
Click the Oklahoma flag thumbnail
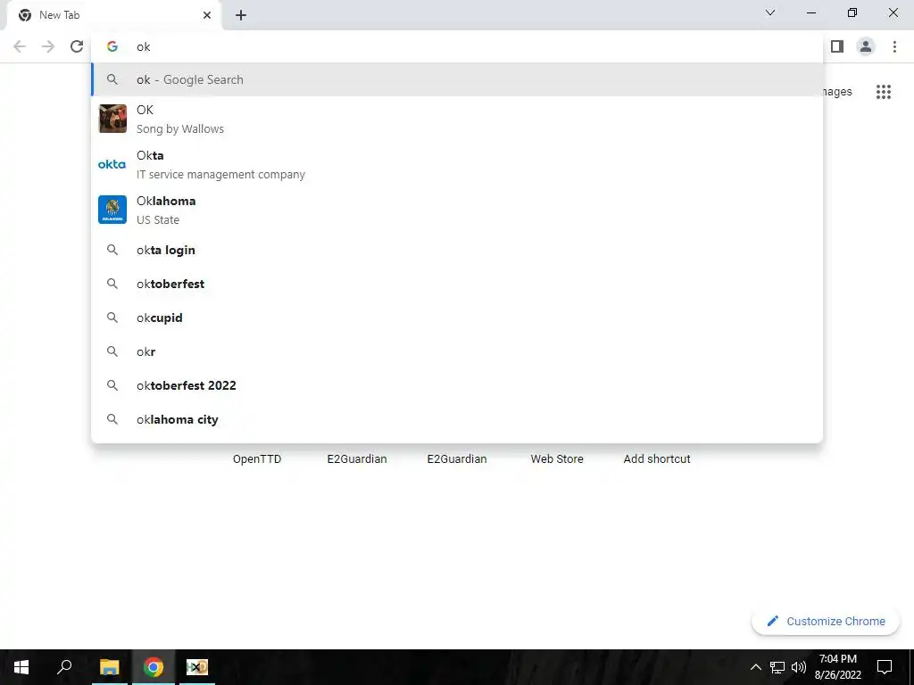[112, 210]
